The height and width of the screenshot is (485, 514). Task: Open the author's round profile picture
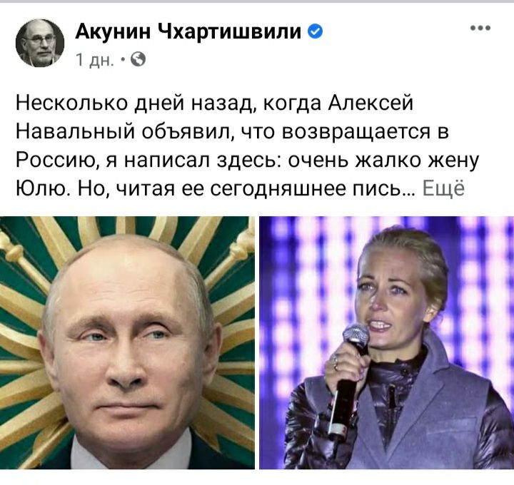click(40, 44)
